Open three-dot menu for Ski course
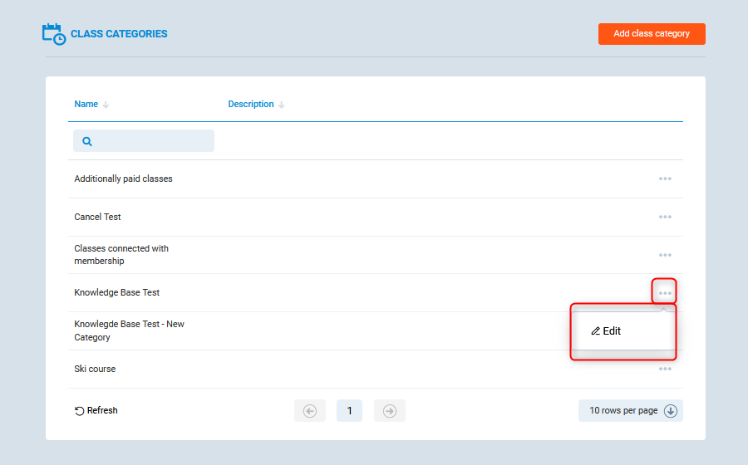 pos(665,369)
